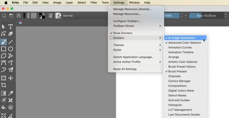The width and height of the screenshot is (229, 118).
Task: Select the Enclose and Fill tool
Action: (x=11, y=107)
